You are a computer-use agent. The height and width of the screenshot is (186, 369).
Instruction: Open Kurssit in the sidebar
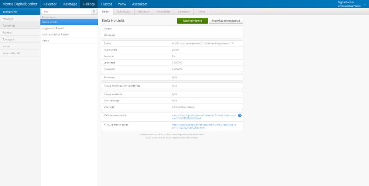coord(20,46)
